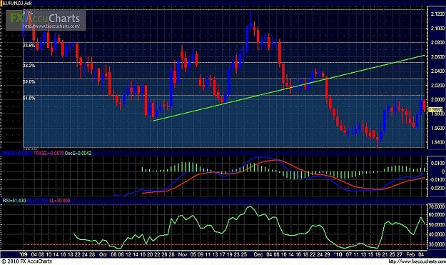
Task: Click the '10 year label on date axis
Action: click(x=338, y=254)
